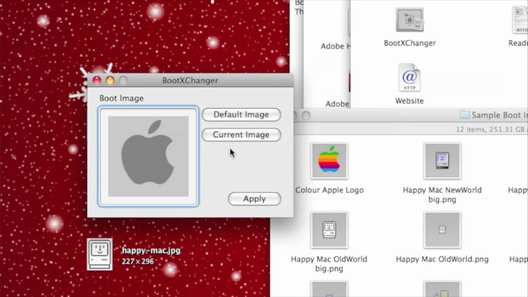Click the Default Image button

(241, 115)
